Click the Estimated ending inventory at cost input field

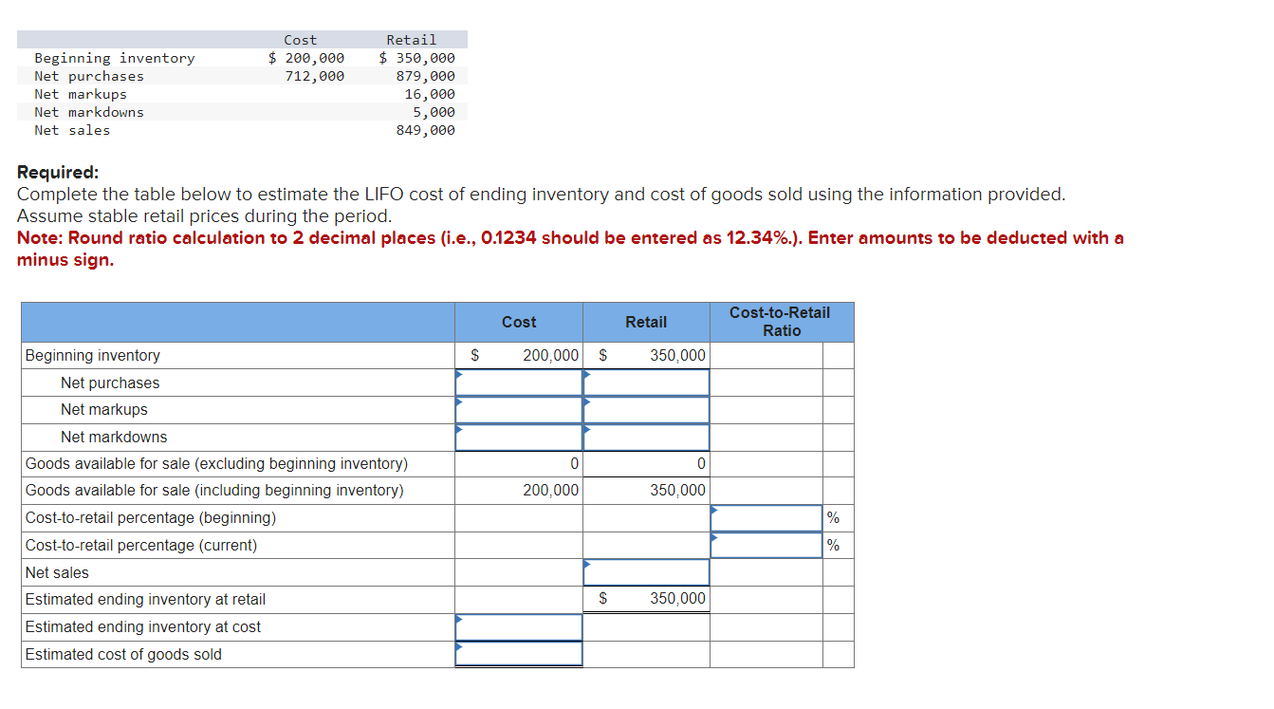(518, 626)
